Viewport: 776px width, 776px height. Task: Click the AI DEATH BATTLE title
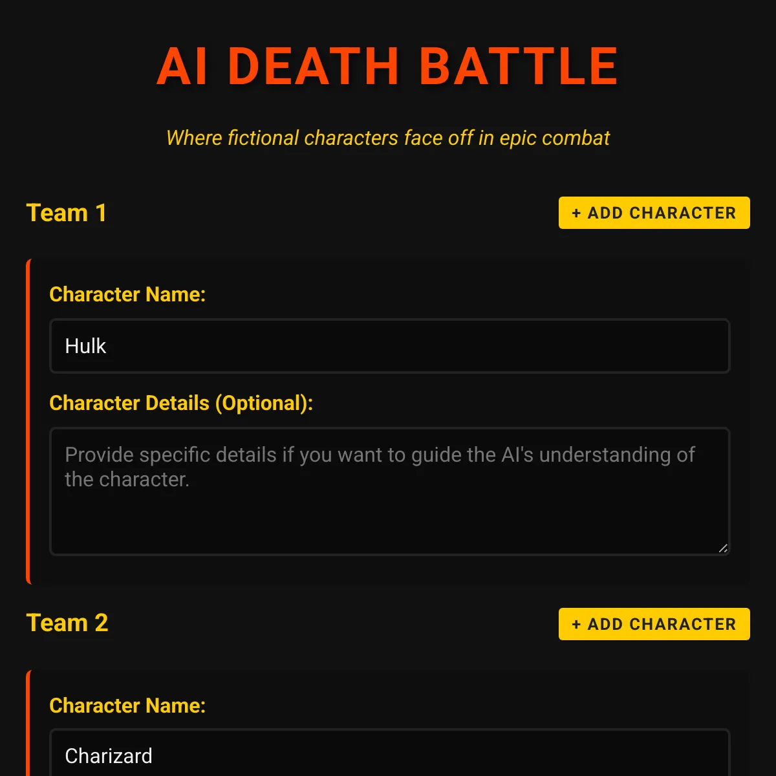(387, 67)
